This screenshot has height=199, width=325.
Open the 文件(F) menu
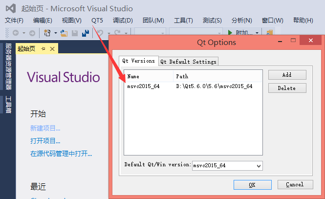14,21
